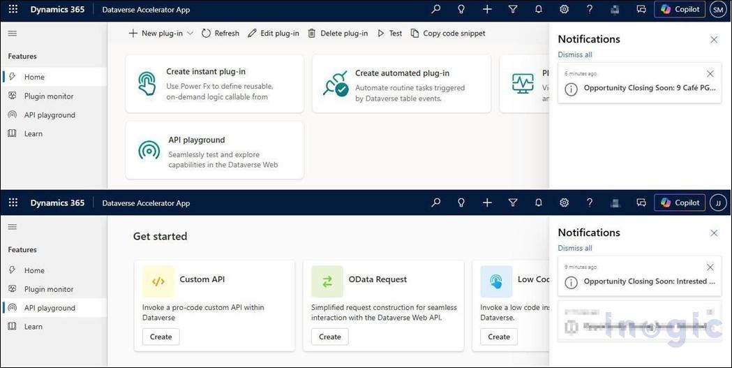Dismiss the 9 Café PG notification
Screen dimensions: 732x368
[710, 74]
